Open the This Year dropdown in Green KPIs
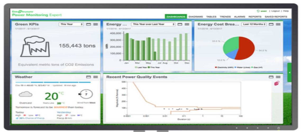Viewport: 302px width, 132px height. click(71, 24)
